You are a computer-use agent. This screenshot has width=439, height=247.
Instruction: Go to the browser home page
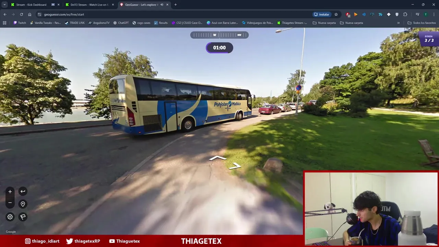(x=29, y=14)
